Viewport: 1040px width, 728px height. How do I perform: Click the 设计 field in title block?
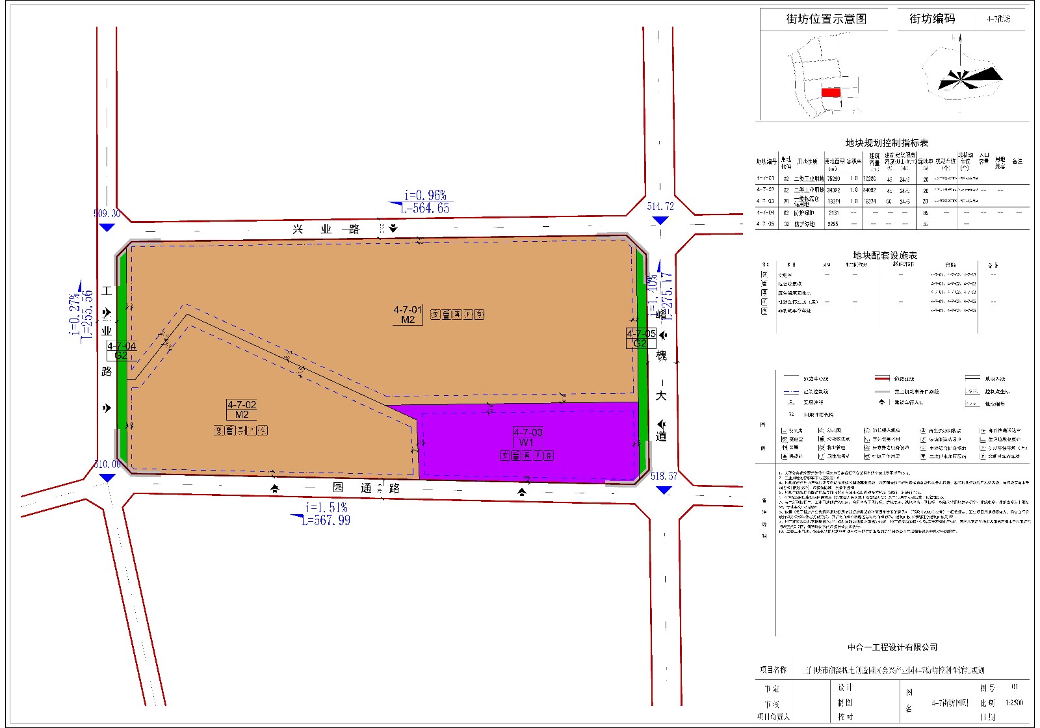click(845, 688)
